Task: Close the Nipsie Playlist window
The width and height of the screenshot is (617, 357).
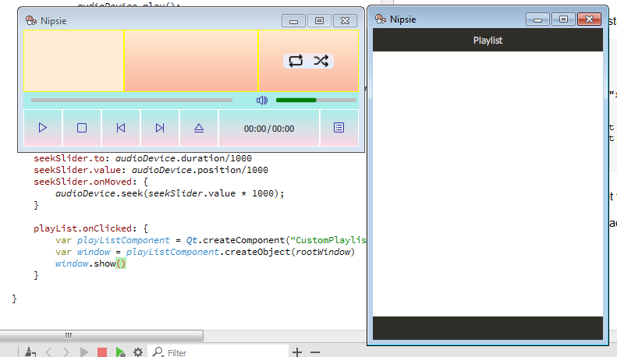Action: [589, 19]
